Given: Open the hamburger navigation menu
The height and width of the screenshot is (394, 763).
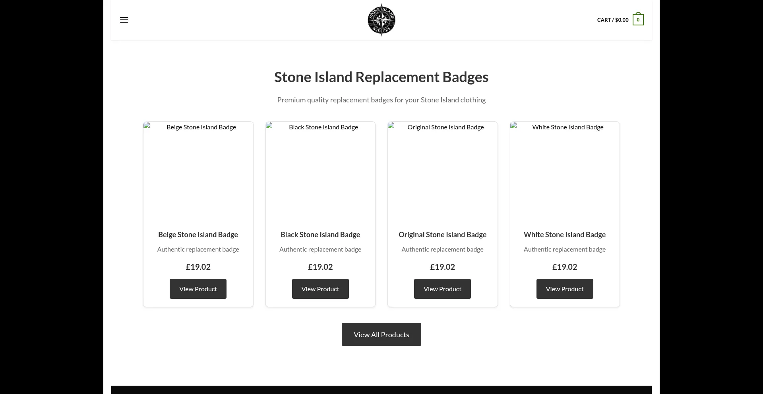Looking at the screenshot, I should [x=124, y=20].
